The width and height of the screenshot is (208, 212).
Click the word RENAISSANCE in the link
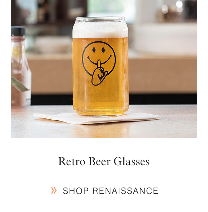126,191
